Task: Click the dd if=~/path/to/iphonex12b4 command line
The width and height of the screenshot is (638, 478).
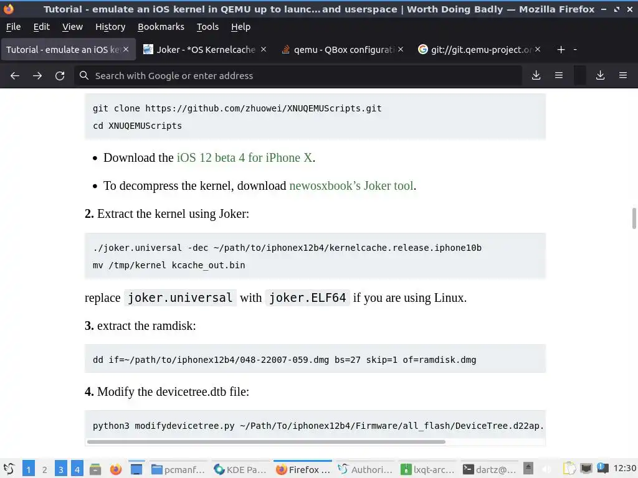Action: (x=284, y=360)
